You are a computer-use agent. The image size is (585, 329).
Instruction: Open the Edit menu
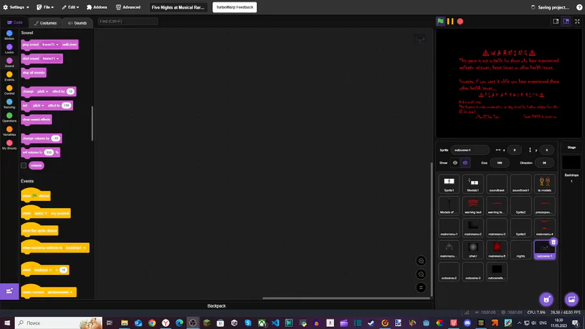click(x=70, y=7)
